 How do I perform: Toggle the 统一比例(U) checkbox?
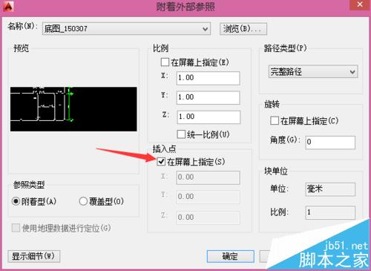tap(181, 134)
